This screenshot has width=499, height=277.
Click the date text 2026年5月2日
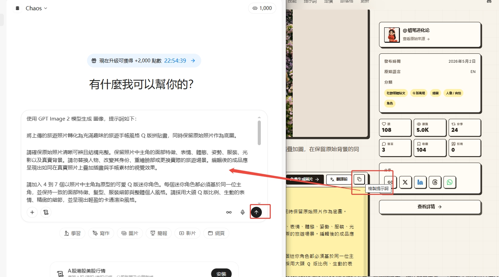[x=462, y=61]
